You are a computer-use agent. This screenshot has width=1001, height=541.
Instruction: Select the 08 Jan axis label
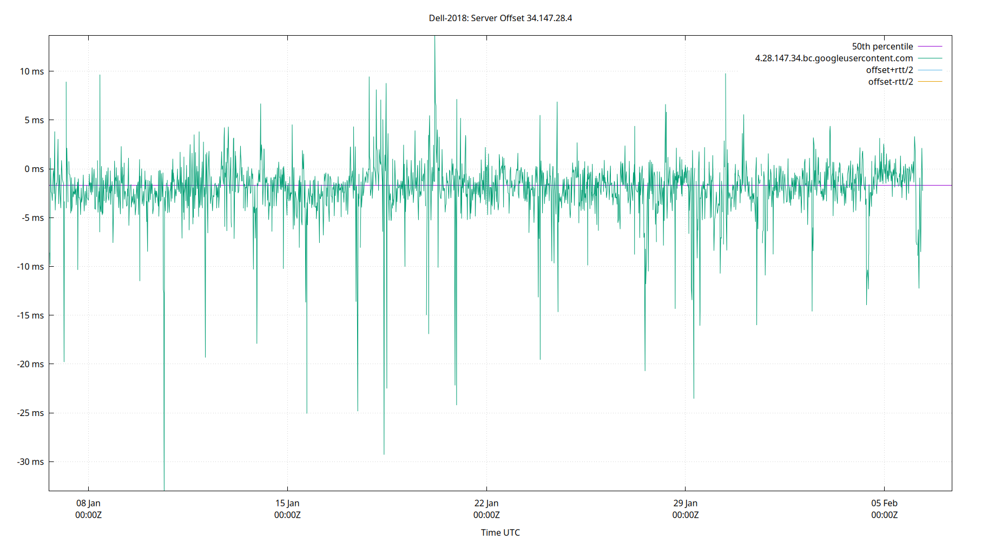[88, 503]
